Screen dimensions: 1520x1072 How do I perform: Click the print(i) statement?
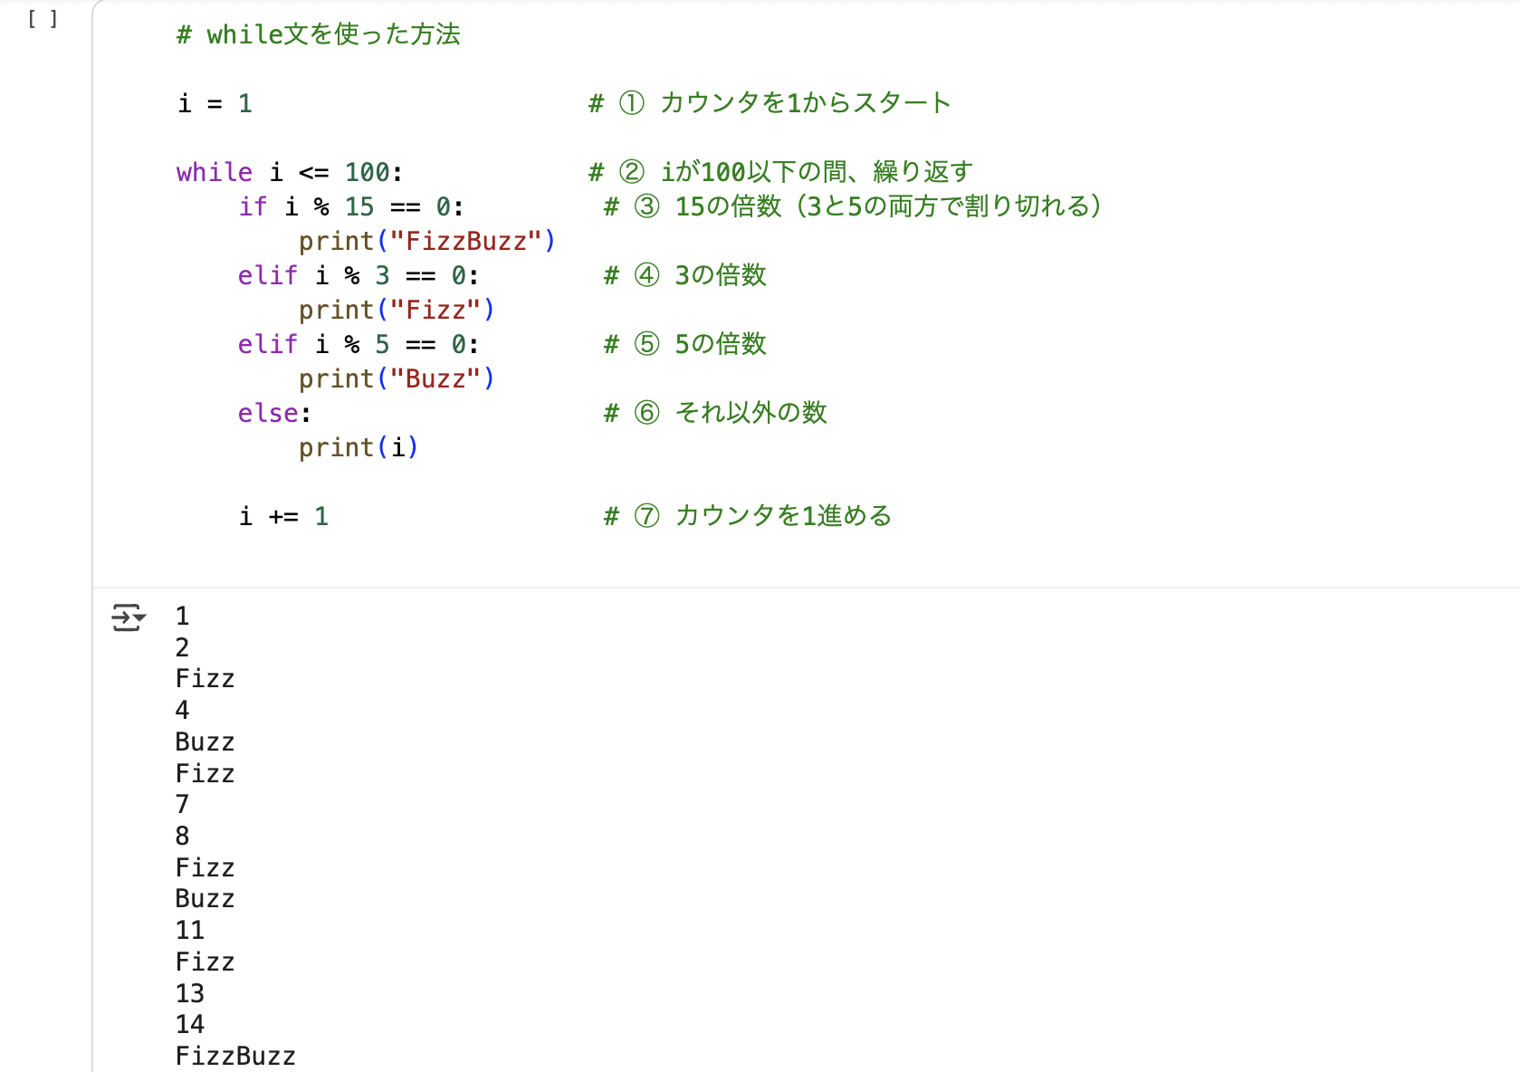click(358, 447)
